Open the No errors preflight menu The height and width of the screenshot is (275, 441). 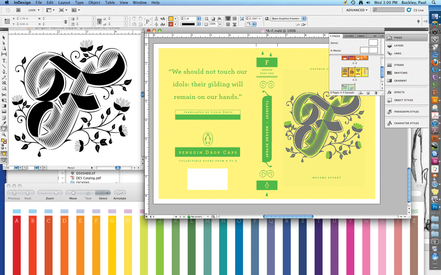coord(208,217)
